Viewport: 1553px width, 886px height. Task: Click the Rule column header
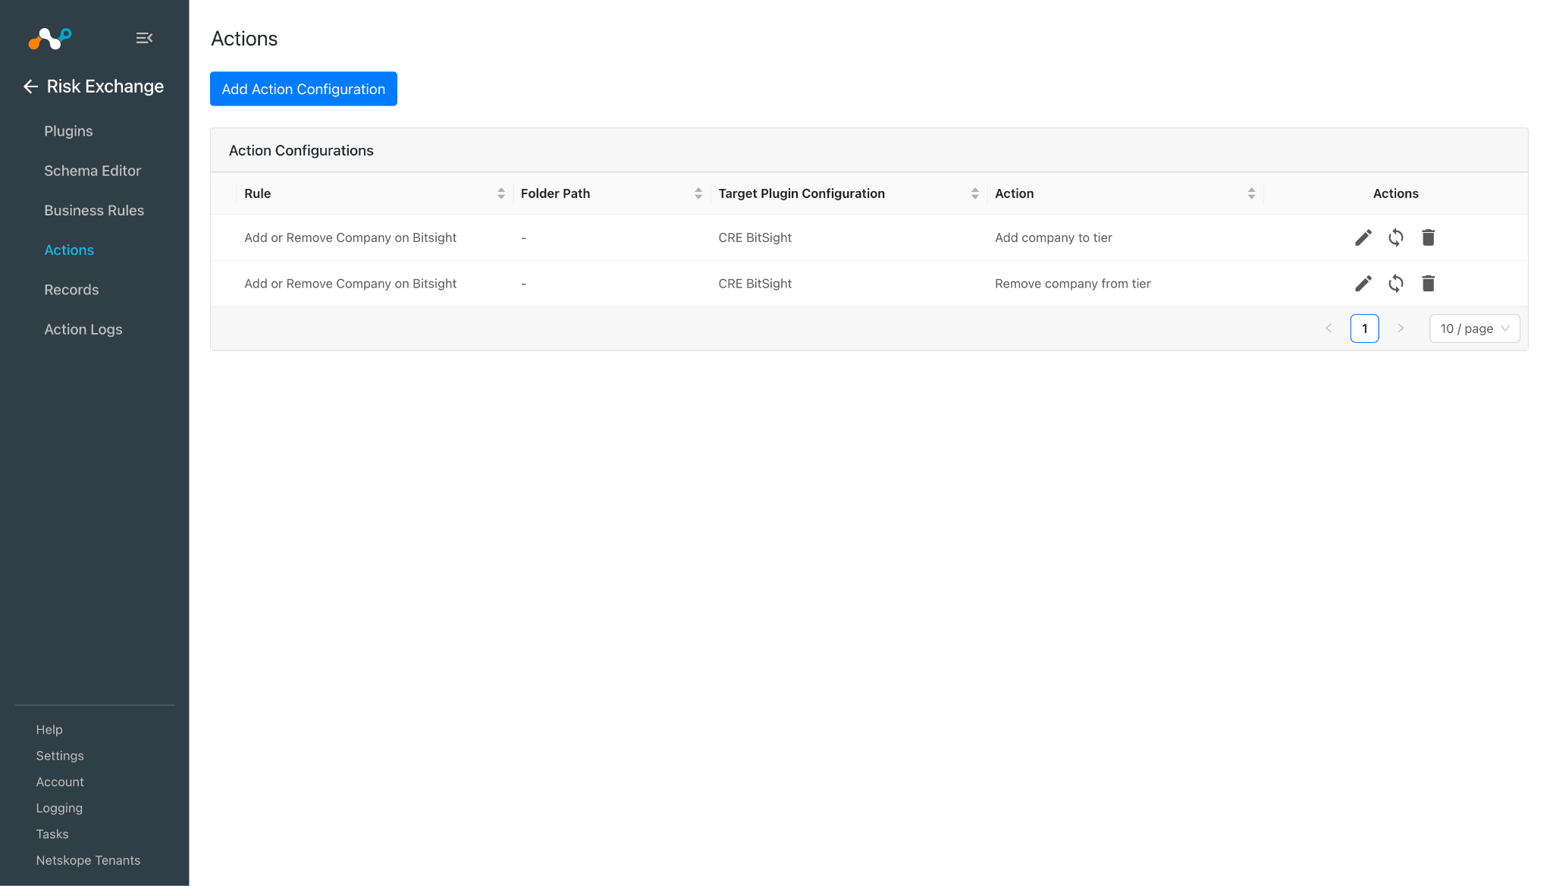[258, 193]
